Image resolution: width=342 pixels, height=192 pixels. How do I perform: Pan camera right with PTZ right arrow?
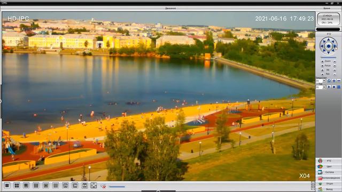[x=335, y=46]
